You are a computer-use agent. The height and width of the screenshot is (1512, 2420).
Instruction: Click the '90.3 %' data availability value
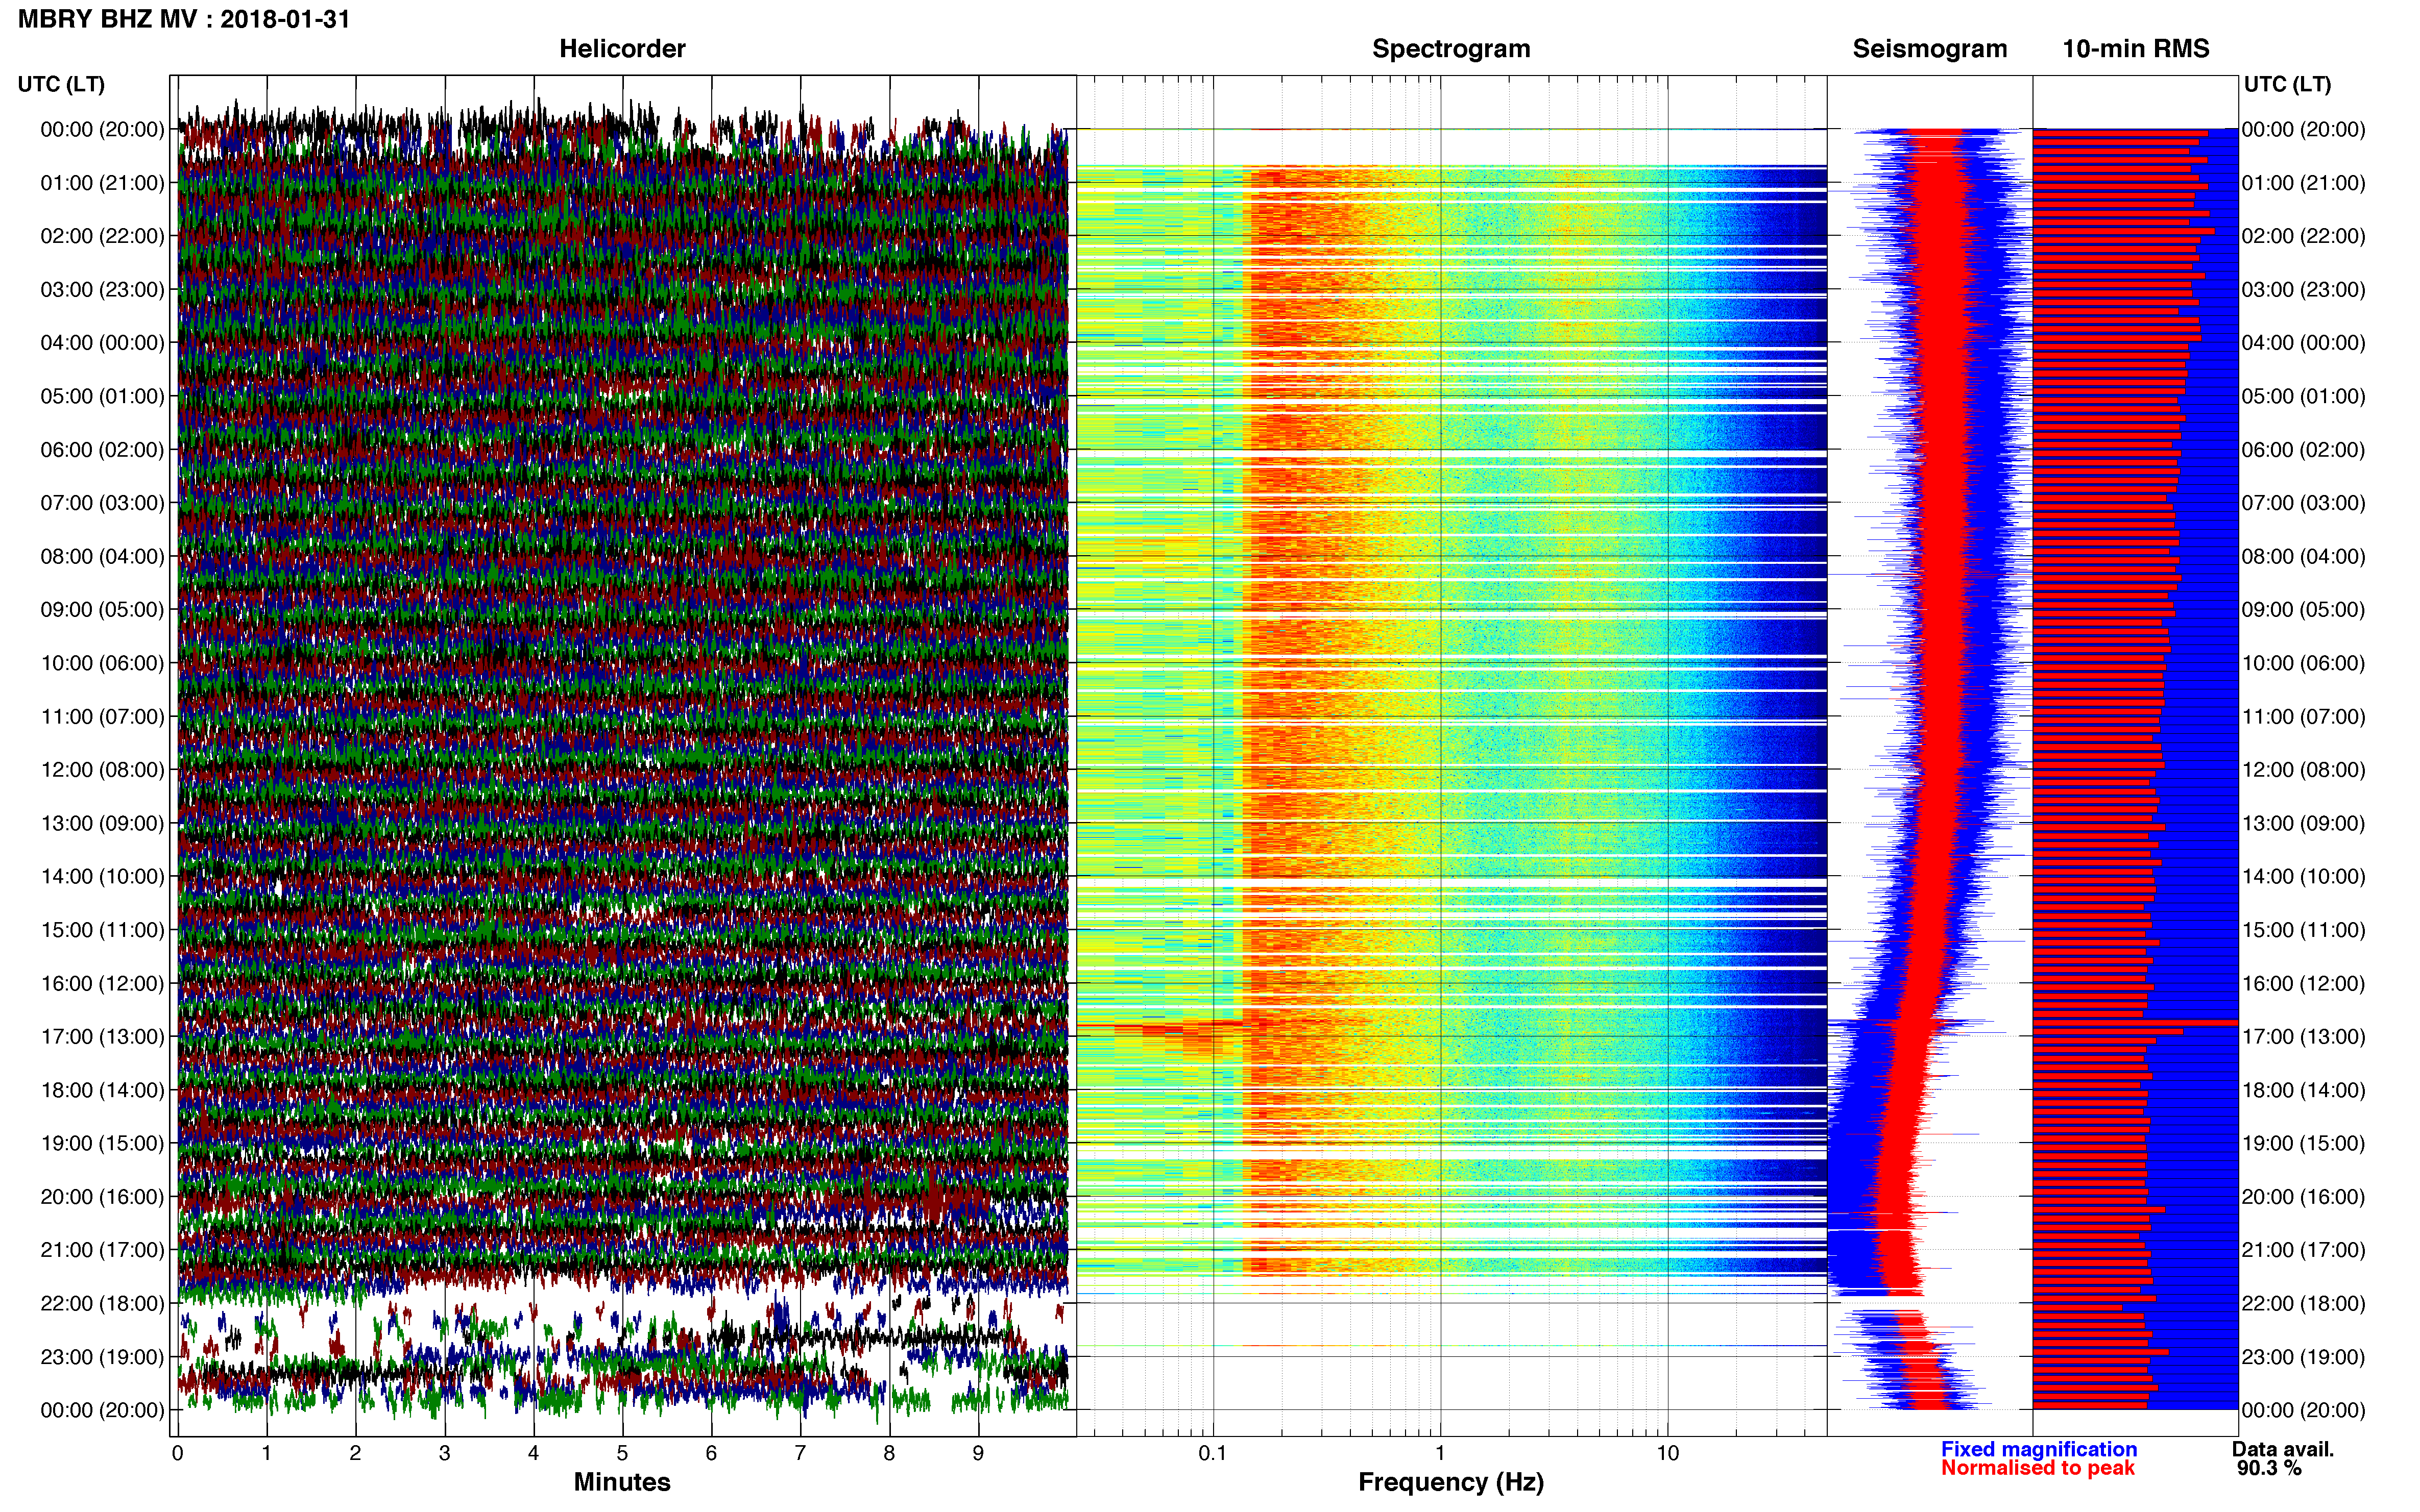click(x=2269, y=1468)
